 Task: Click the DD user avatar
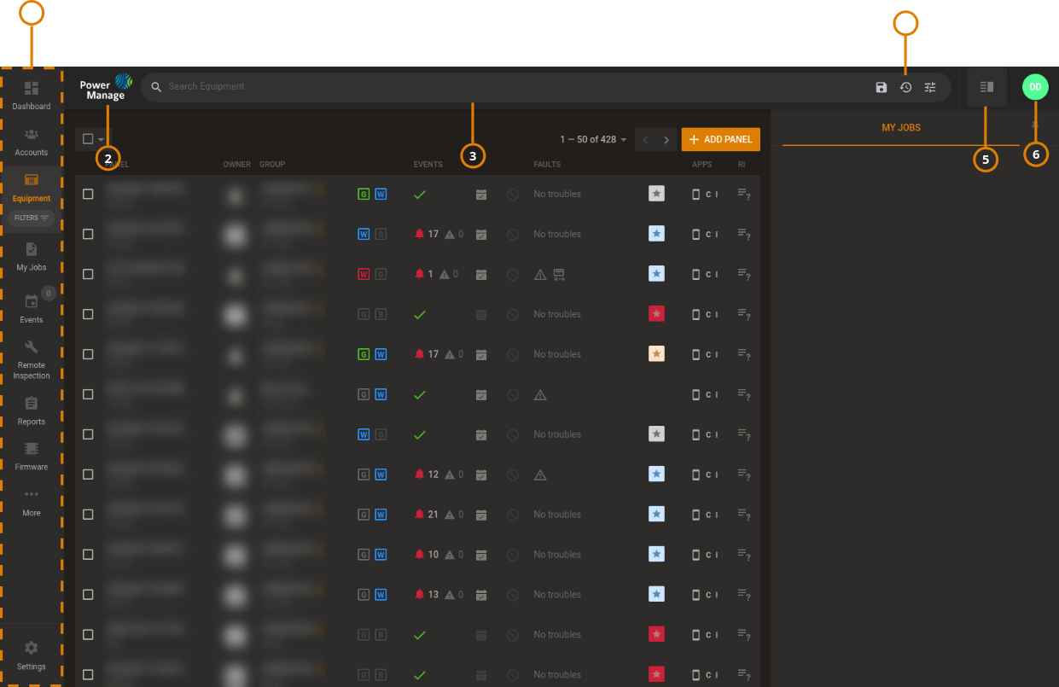coord(1035,86)
